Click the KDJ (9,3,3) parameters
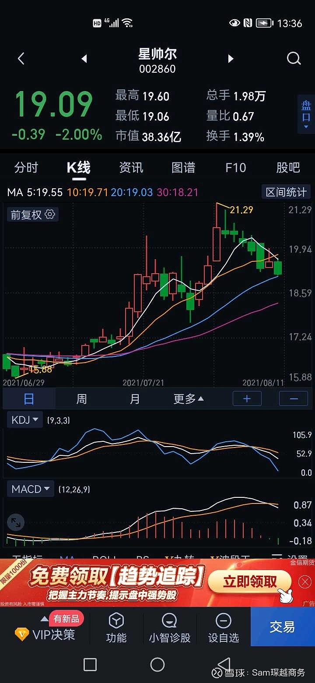Screen dimensions: 315x683 [59, 420]
